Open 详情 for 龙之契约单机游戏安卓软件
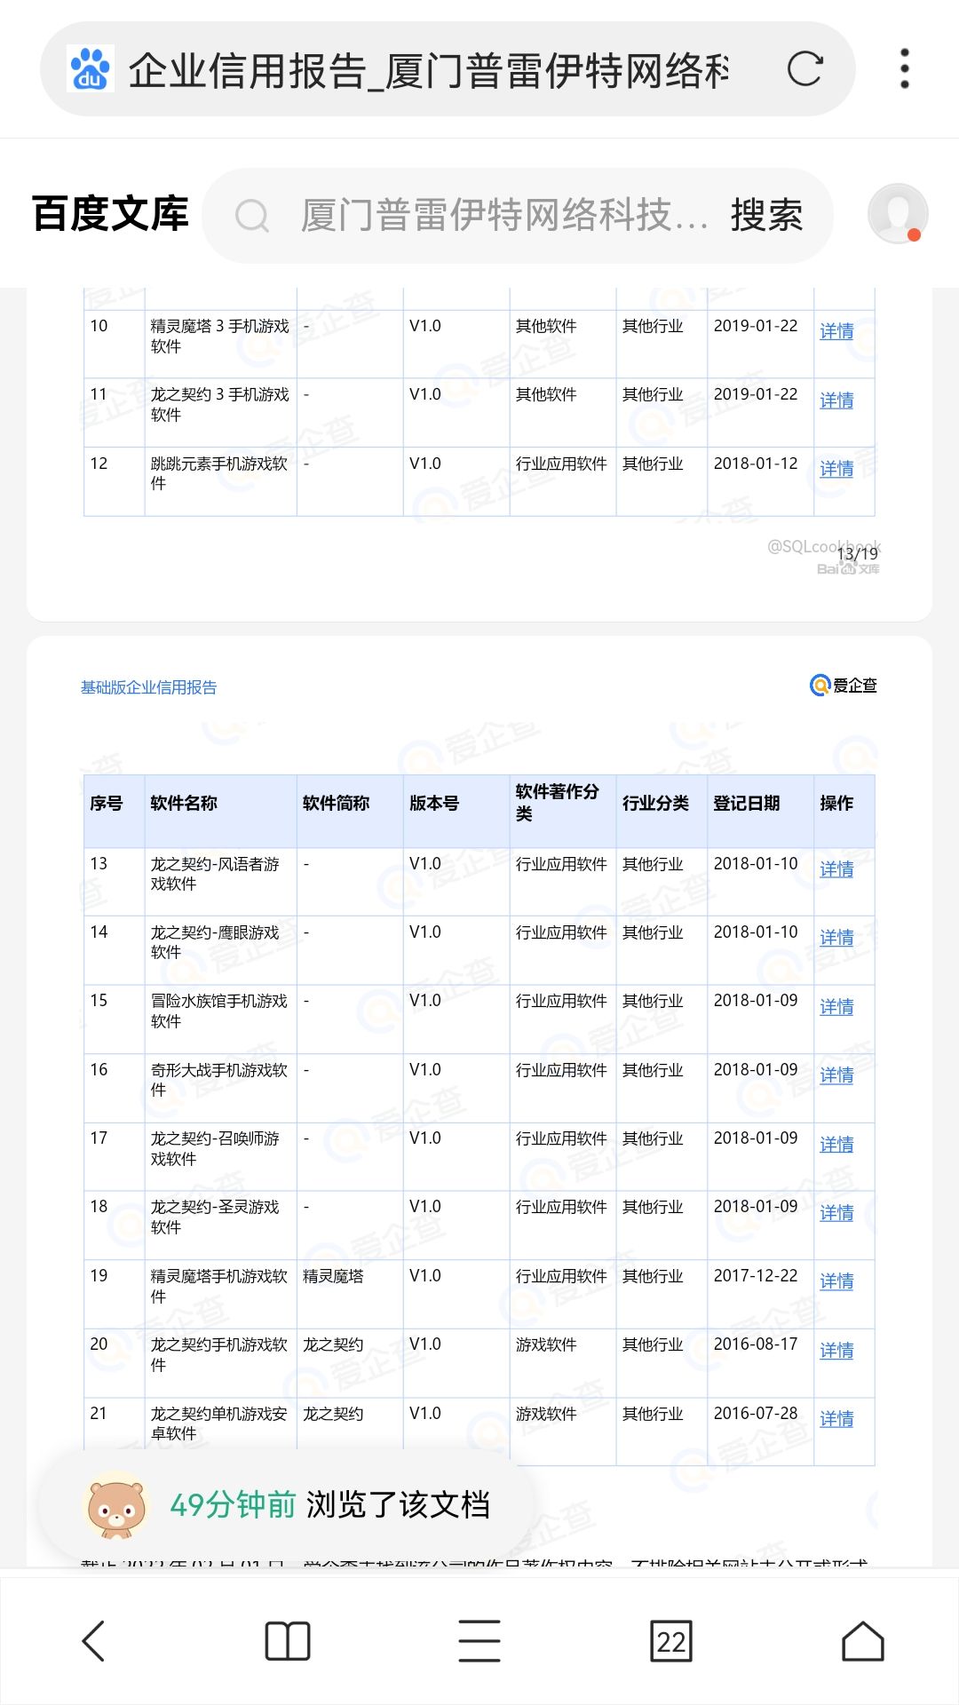The width and height of the screenshot is (959, 1705). (836, 1419)
